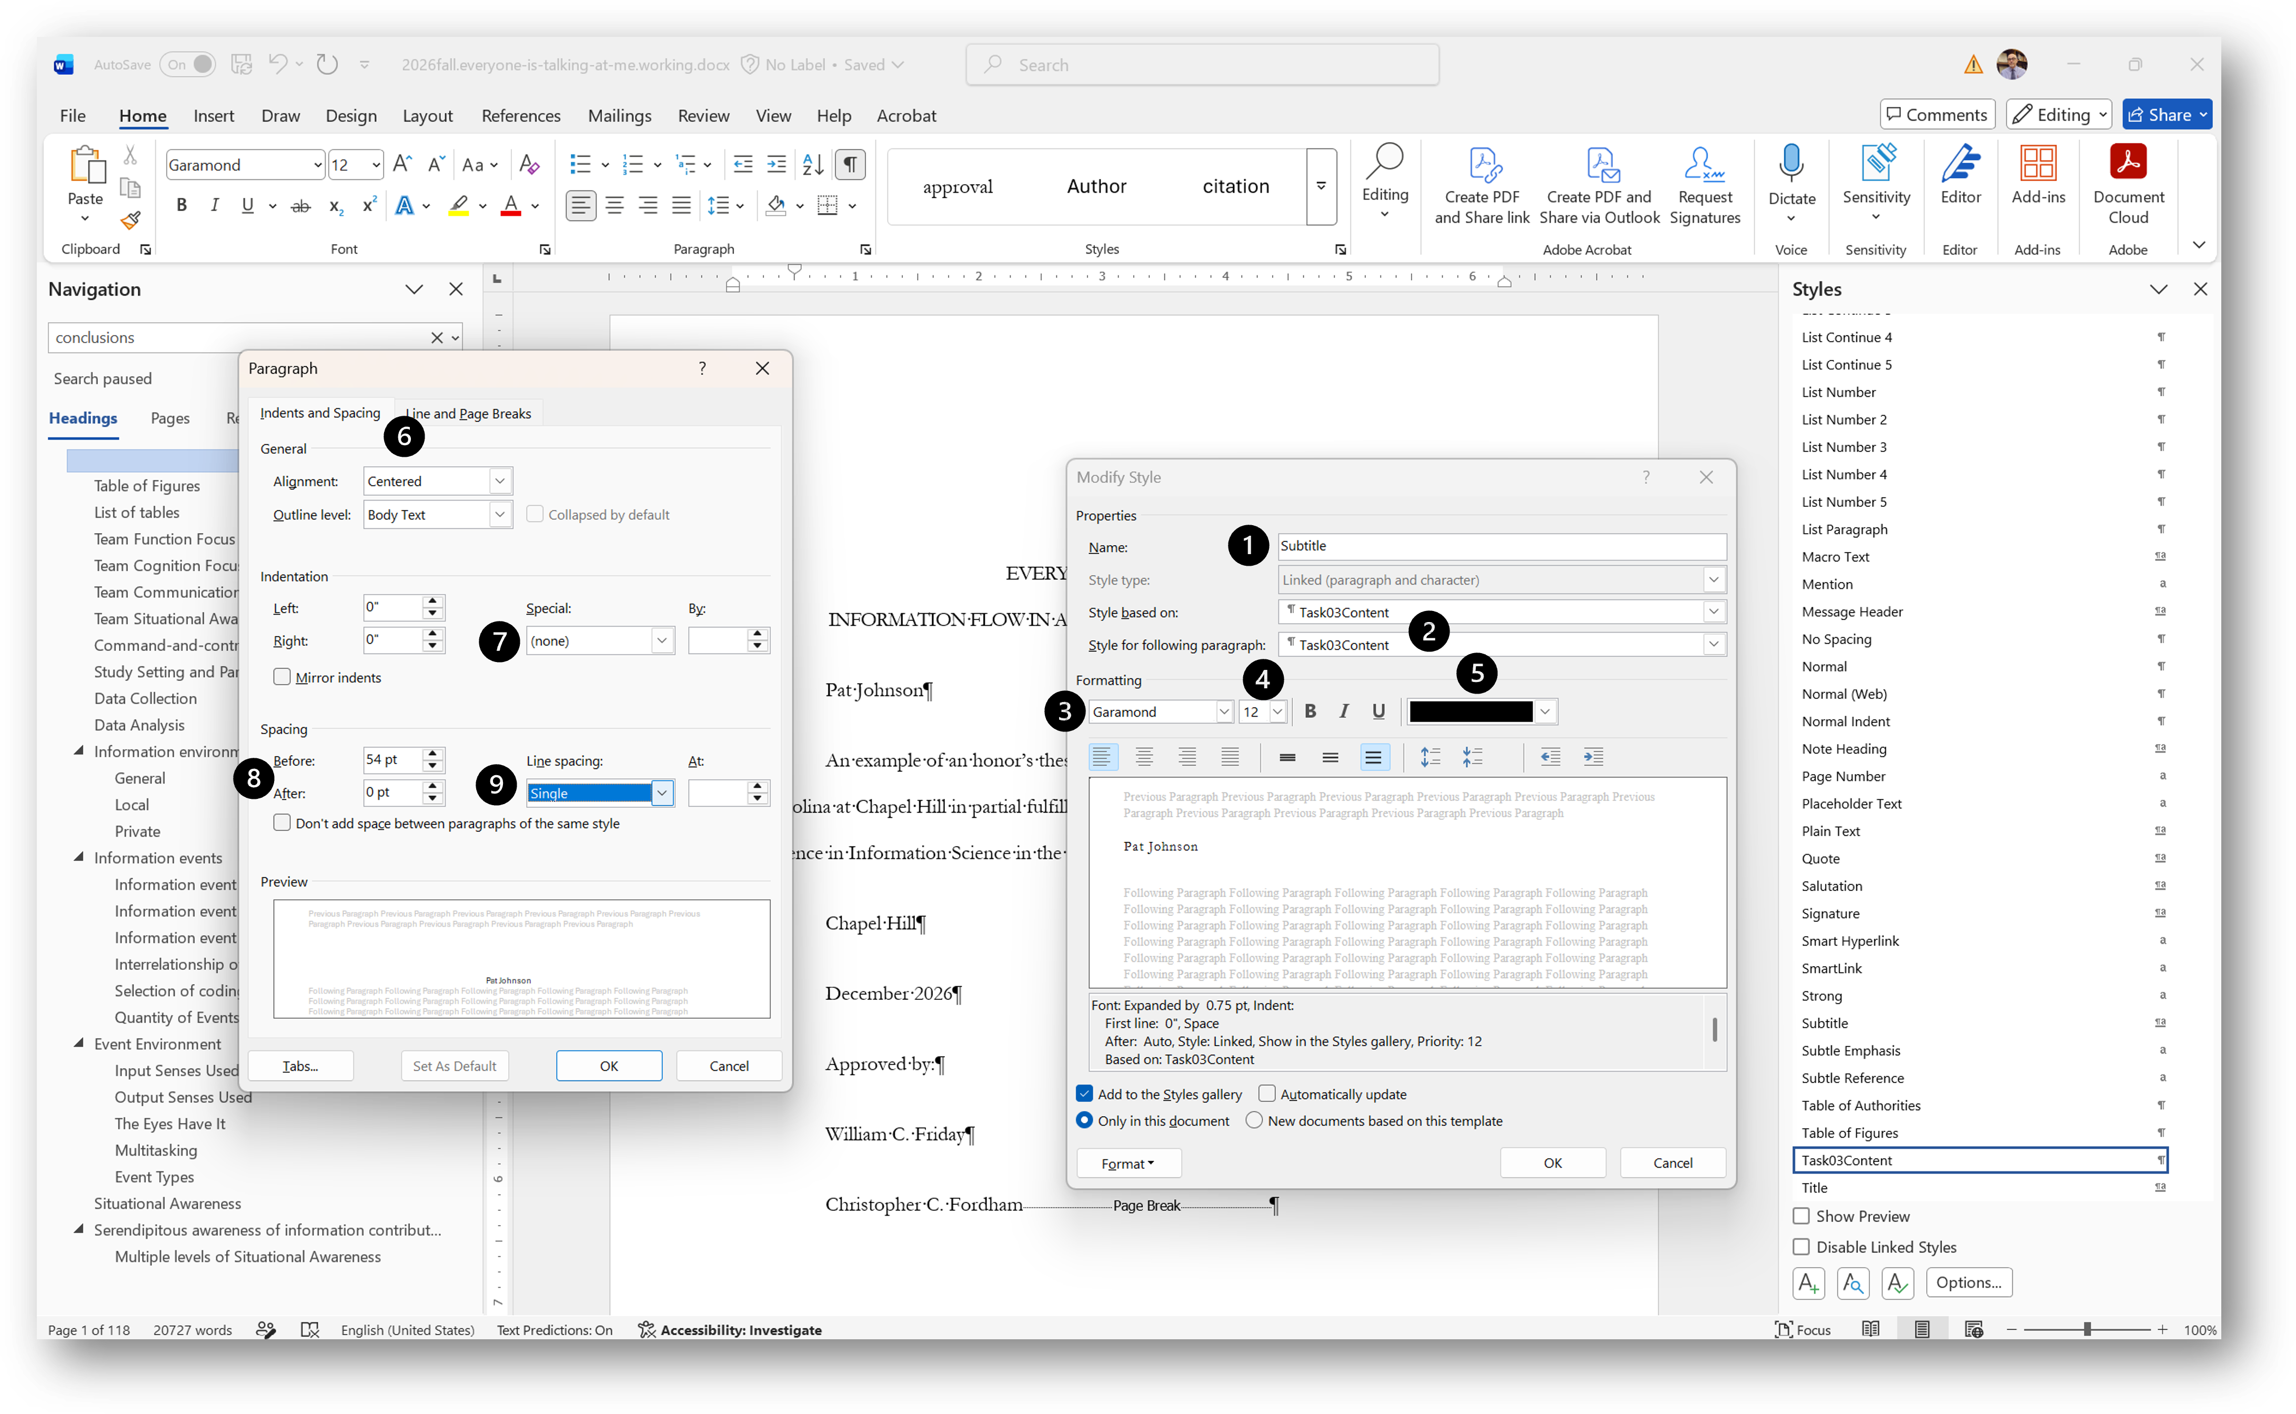The height and width of the screenshot is (1414, 2296).
Task: Click the Tabs... button in Paragraph dialog
Action: click(x=300, y=1066)
